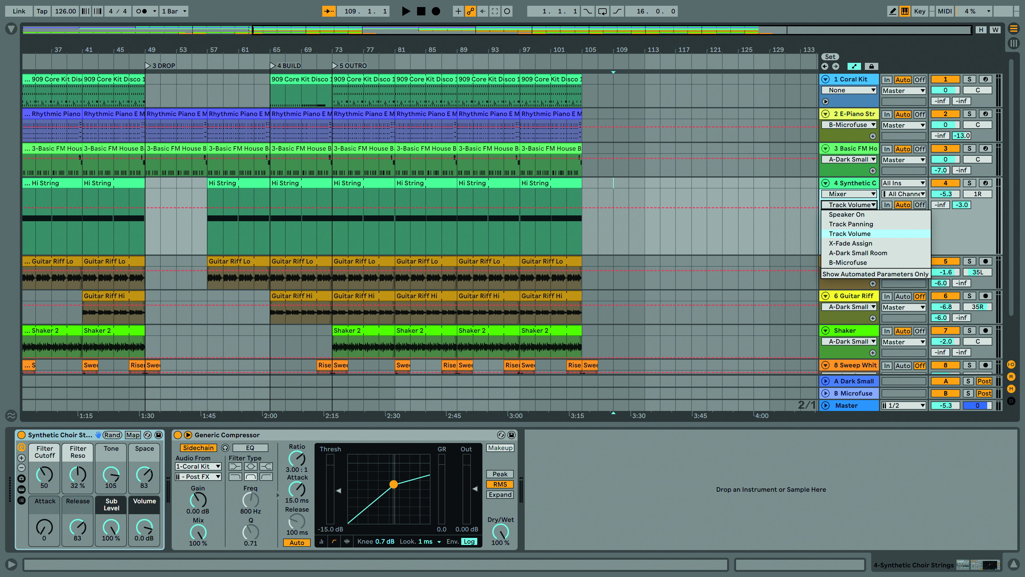Click the Stop button in transport
Screen dimensions: 1025x577
click(421, 11)
